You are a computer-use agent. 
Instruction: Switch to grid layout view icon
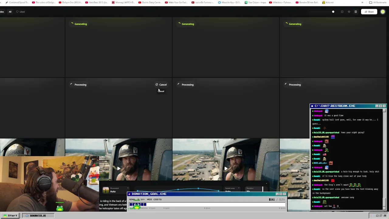point(356,12)
